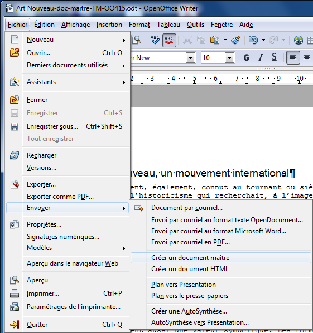Open the Paste options dropdown arrow
This screenshot has height=333, width=313.
225,40
